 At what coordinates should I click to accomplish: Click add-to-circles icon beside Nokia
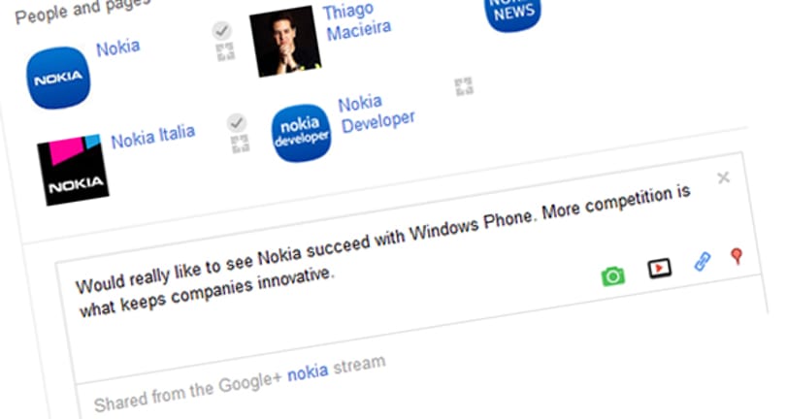[225, 51]
